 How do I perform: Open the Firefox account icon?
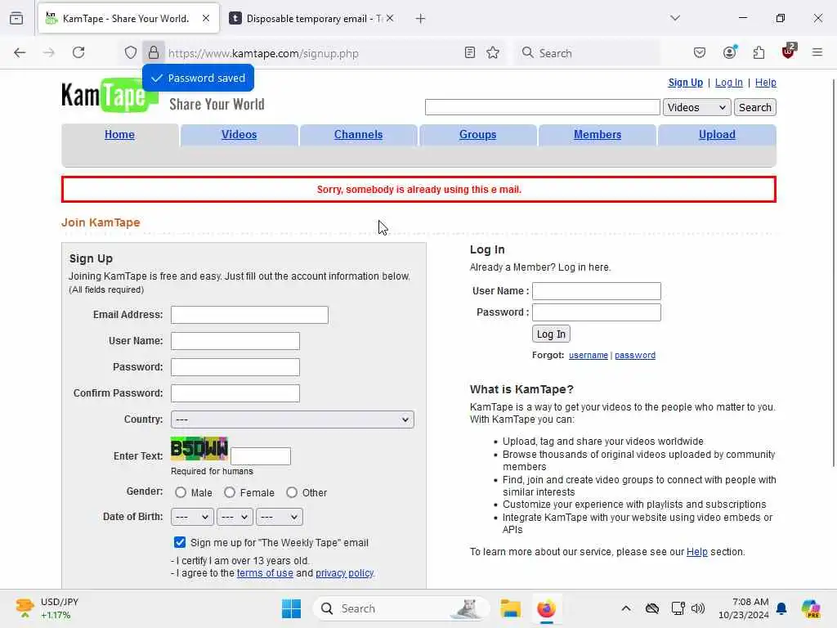coord(729,52)
